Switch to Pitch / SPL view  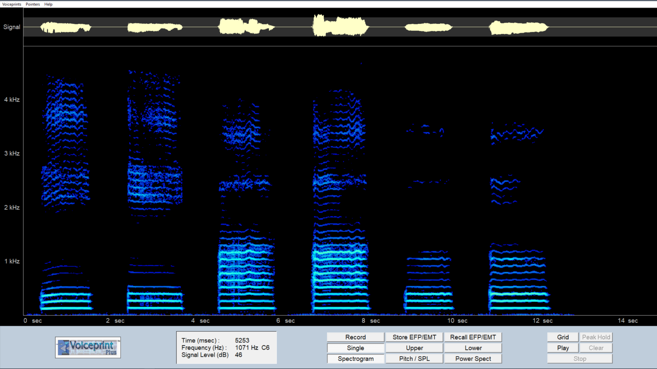pyautogui.click(x=414, y=359)
